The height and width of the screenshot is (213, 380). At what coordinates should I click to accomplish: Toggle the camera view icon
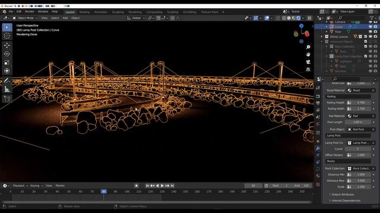[308, 62]
